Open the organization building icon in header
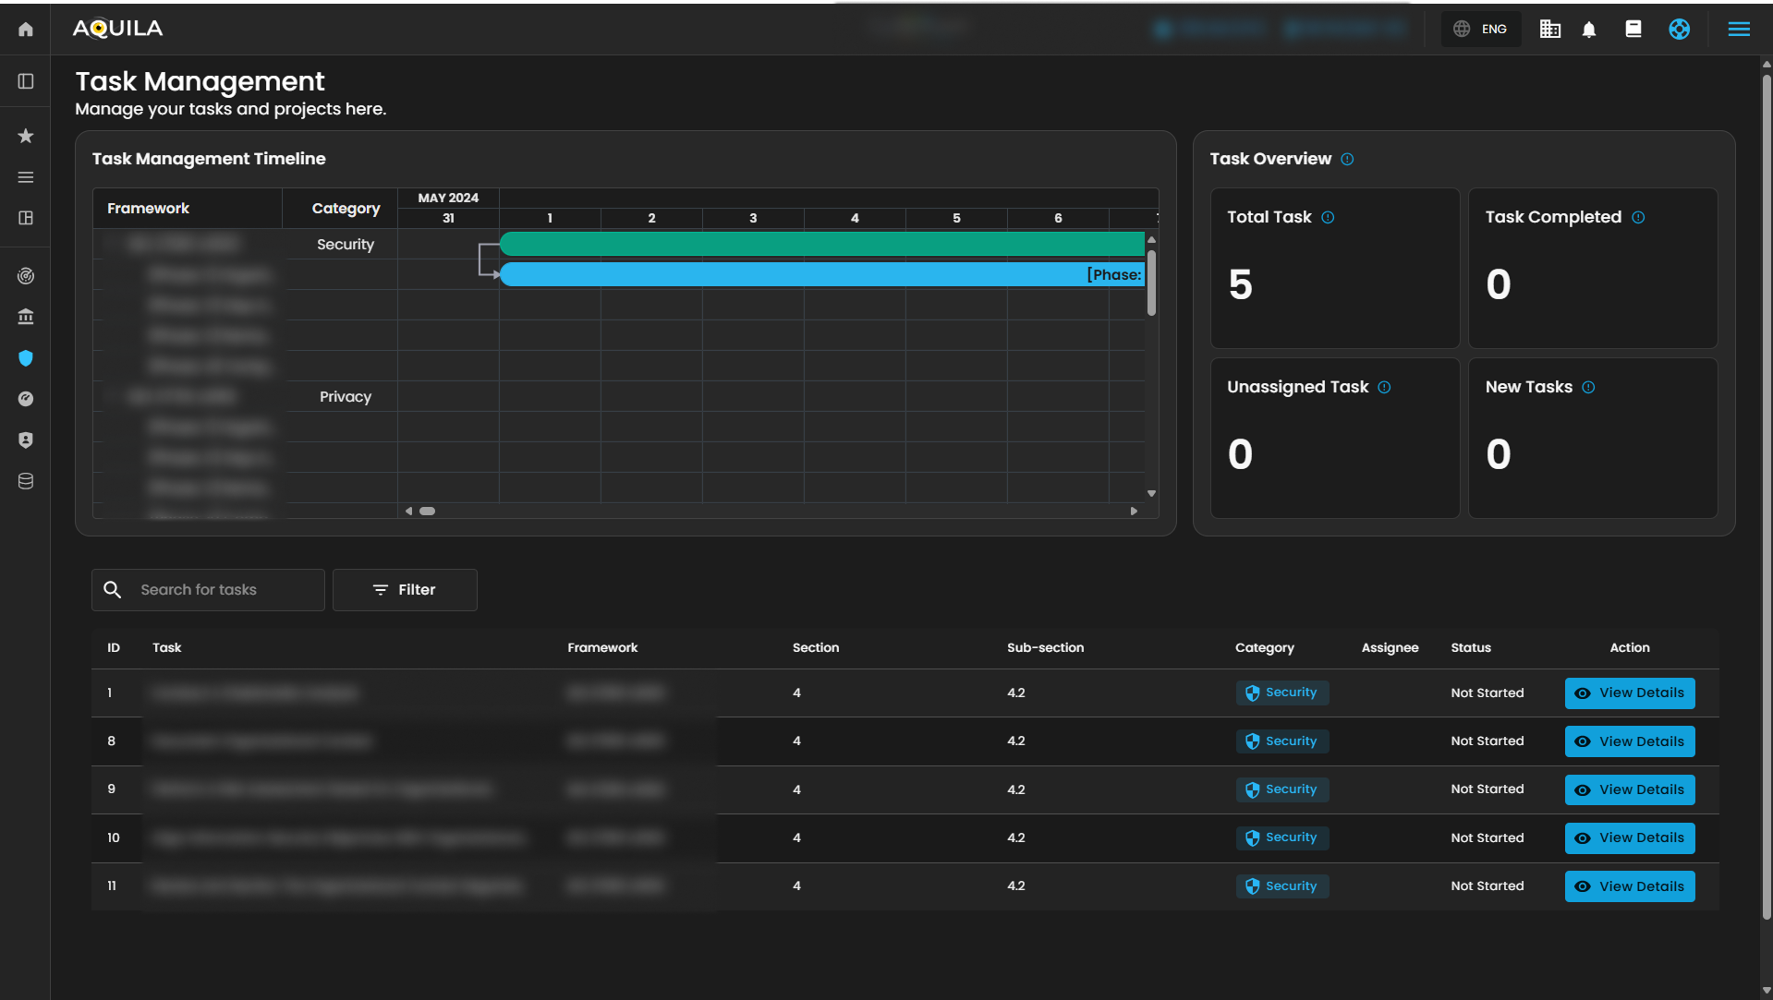The height and width of the screenshot is (1000, 1773). [1549, 30]
